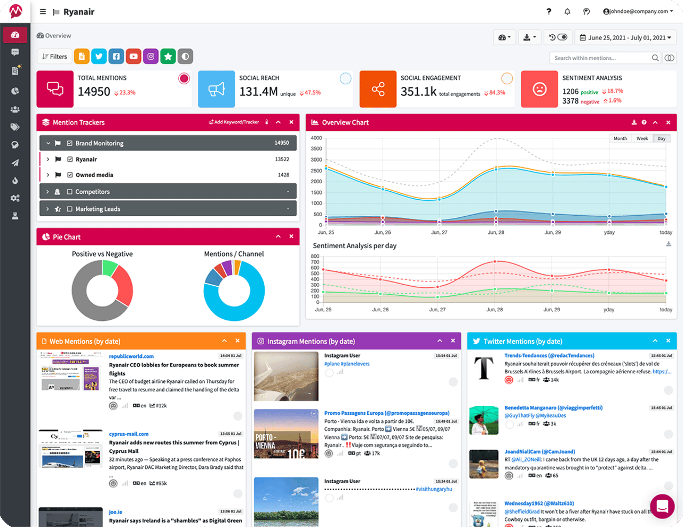The image size is (683, 527).
Task: Open the June 25 - July 01 date picker
Action: coord(624,37)
